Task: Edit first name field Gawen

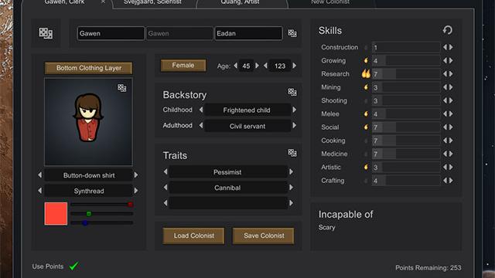Action: tap(111, 33)
